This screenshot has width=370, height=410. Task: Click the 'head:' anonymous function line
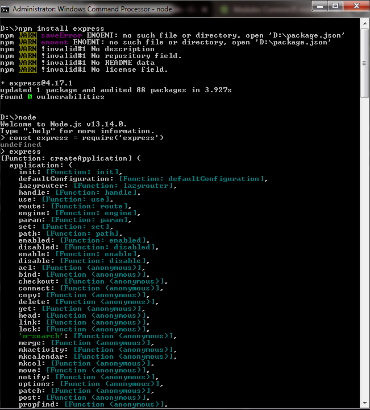tap(84, 315)
